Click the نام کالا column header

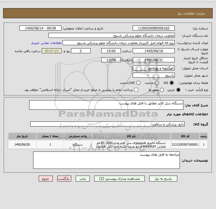point(131,136)
